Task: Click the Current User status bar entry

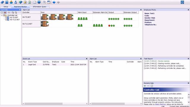Action: 180,106
